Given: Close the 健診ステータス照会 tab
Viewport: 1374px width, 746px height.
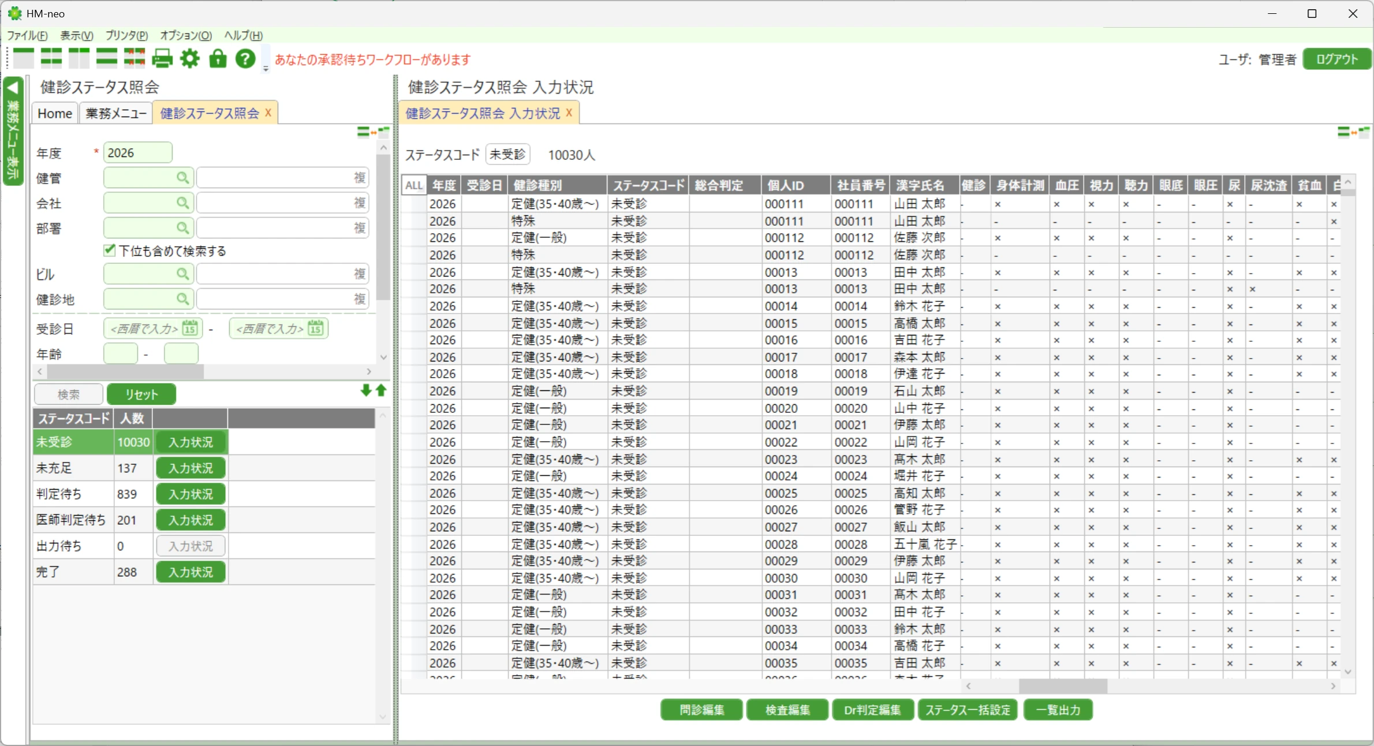Looking at the screenshot, I should coord(268,113).
